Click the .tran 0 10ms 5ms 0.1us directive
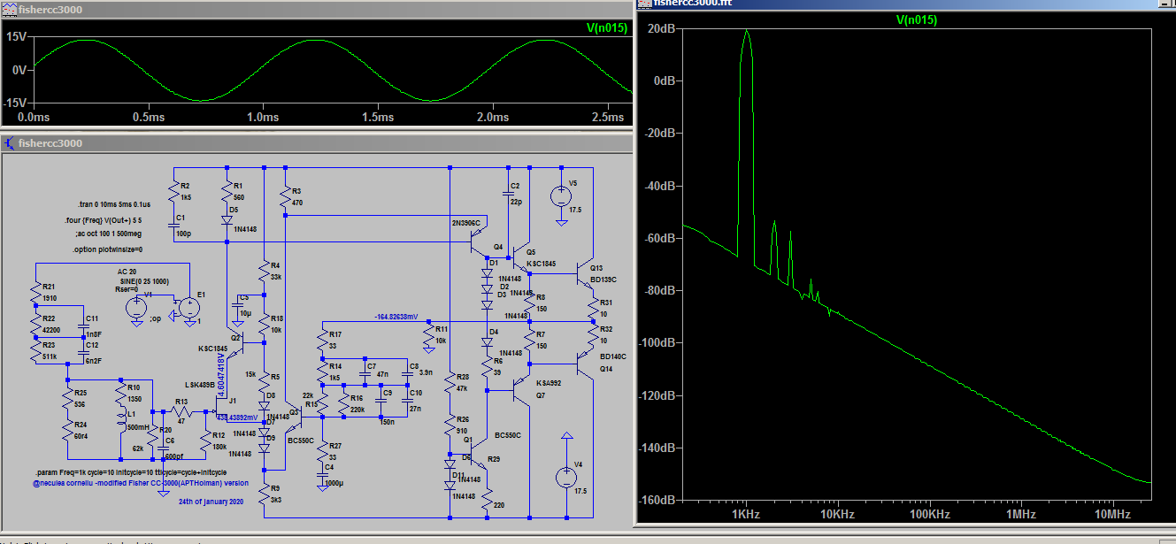1176x544 pixels. pyautogui.click(x=112, y=203)
